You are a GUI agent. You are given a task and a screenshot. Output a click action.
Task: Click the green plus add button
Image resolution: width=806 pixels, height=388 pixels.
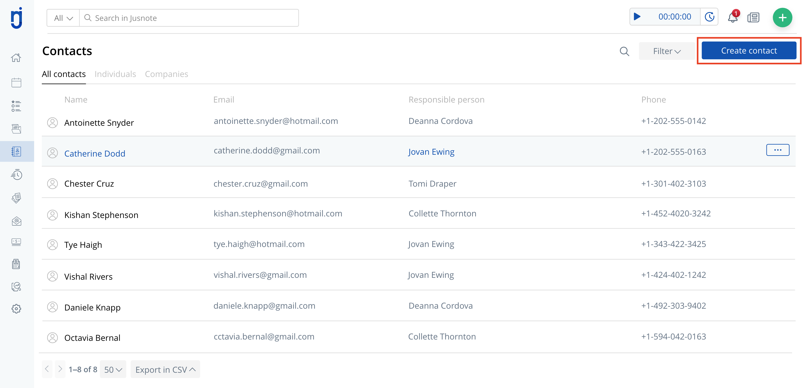[x=782, y=17]
